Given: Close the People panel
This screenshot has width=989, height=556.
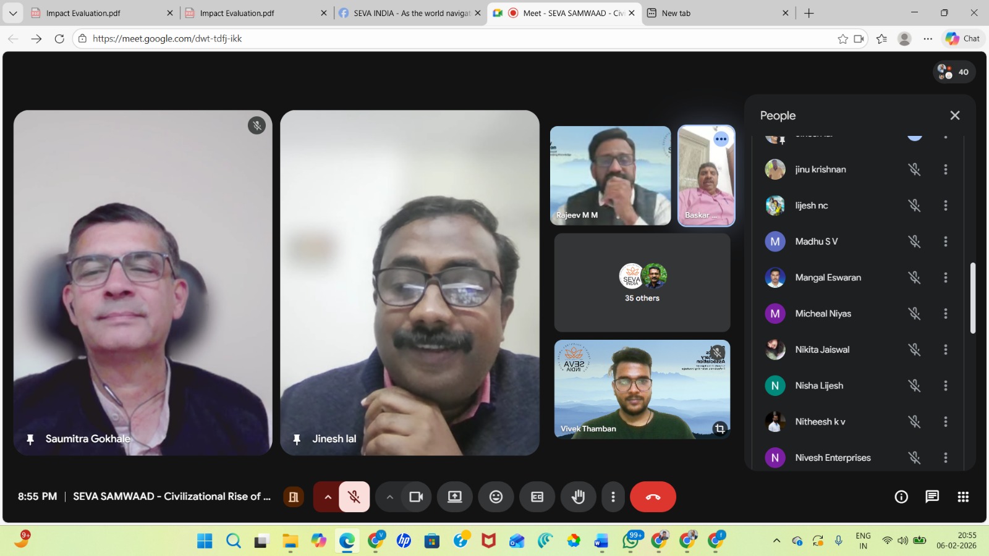Looking at the screenshot, I should 955,116.
